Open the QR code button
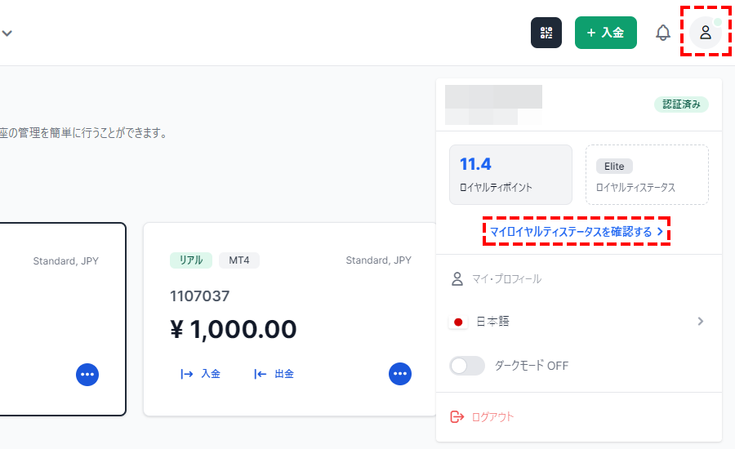 [546, 33]
